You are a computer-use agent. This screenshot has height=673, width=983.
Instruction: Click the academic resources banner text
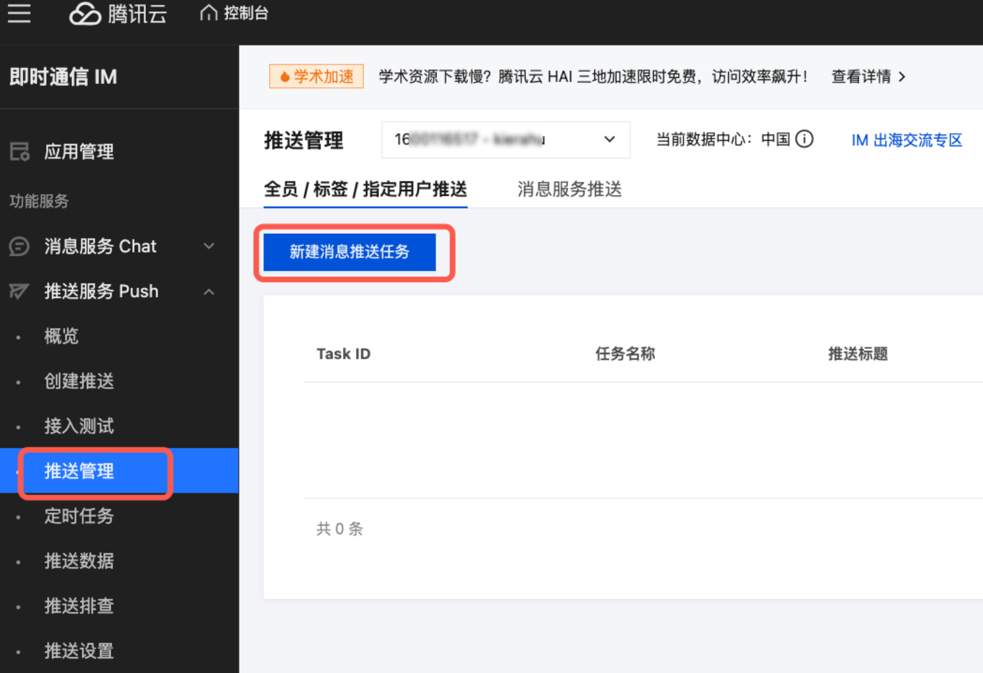pos(593,77)
